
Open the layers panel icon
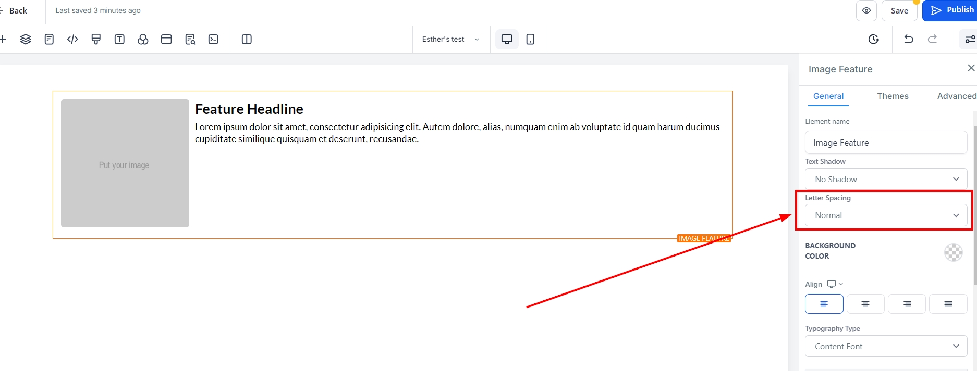(x=26, y=39)
